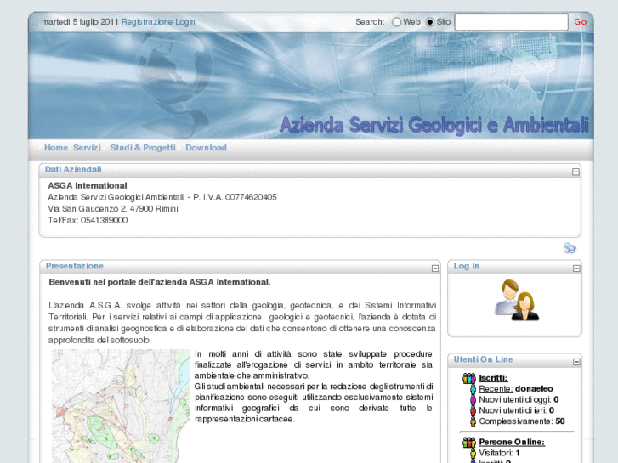Collapse the Log In panel
The width and height of the screenshot is (618, 463).
(576, 268)
